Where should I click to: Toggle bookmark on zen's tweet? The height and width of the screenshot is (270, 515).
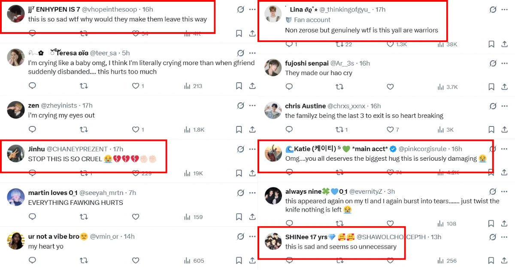pyautogui.click(x=239, y=129)
